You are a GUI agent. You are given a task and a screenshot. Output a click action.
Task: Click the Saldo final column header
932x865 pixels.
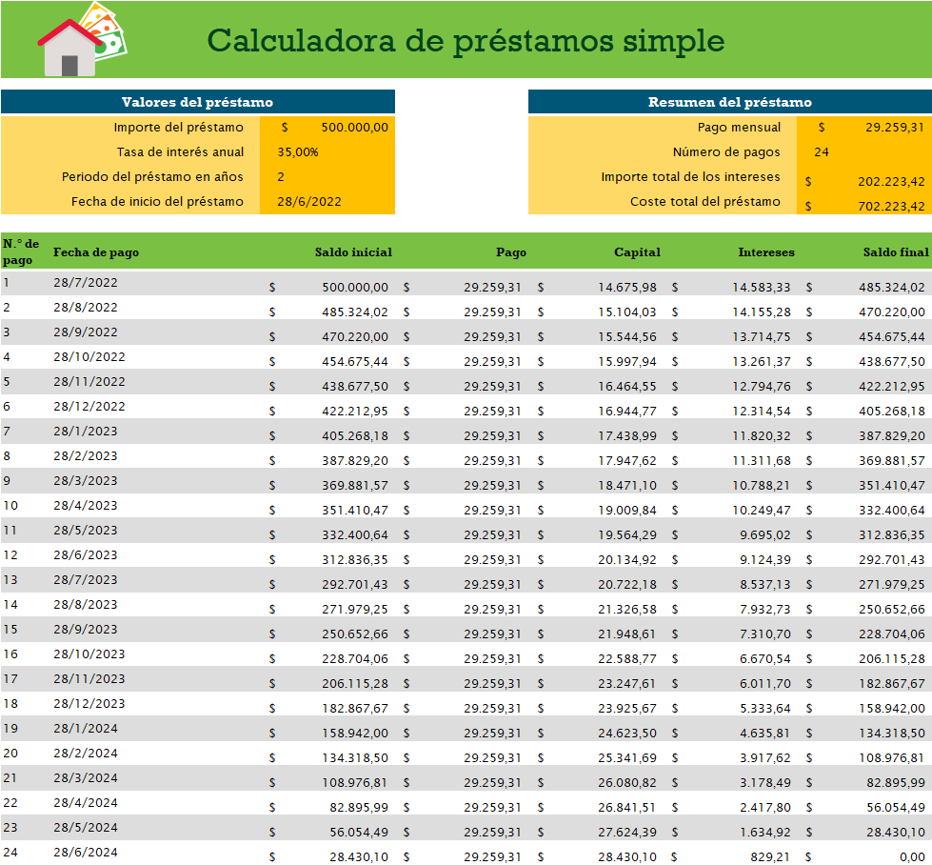click(x=896, y=252)
